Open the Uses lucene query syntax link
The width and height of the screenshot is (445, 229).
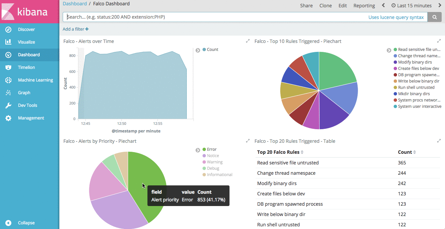396,17
